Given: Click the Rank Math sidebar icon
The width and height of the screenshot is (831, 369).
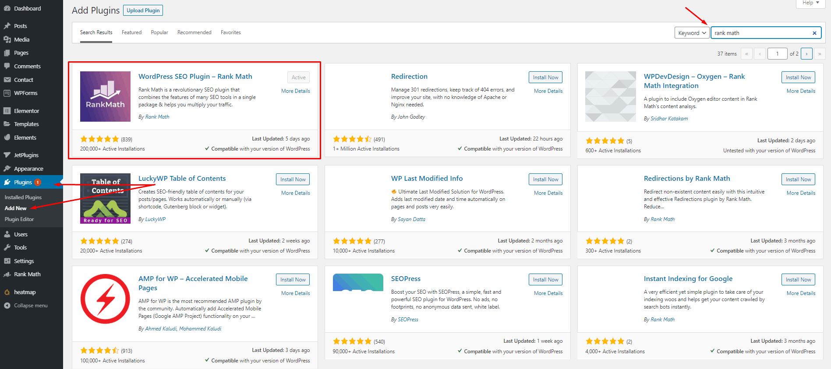Looking at the screenshot, I should click(7, 274).
